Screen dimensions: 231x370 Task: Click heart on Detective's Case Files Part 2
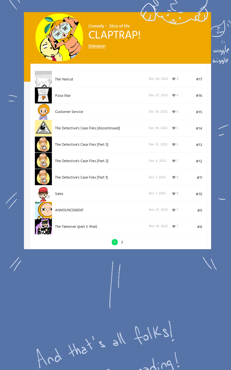[x=174, y=161]
